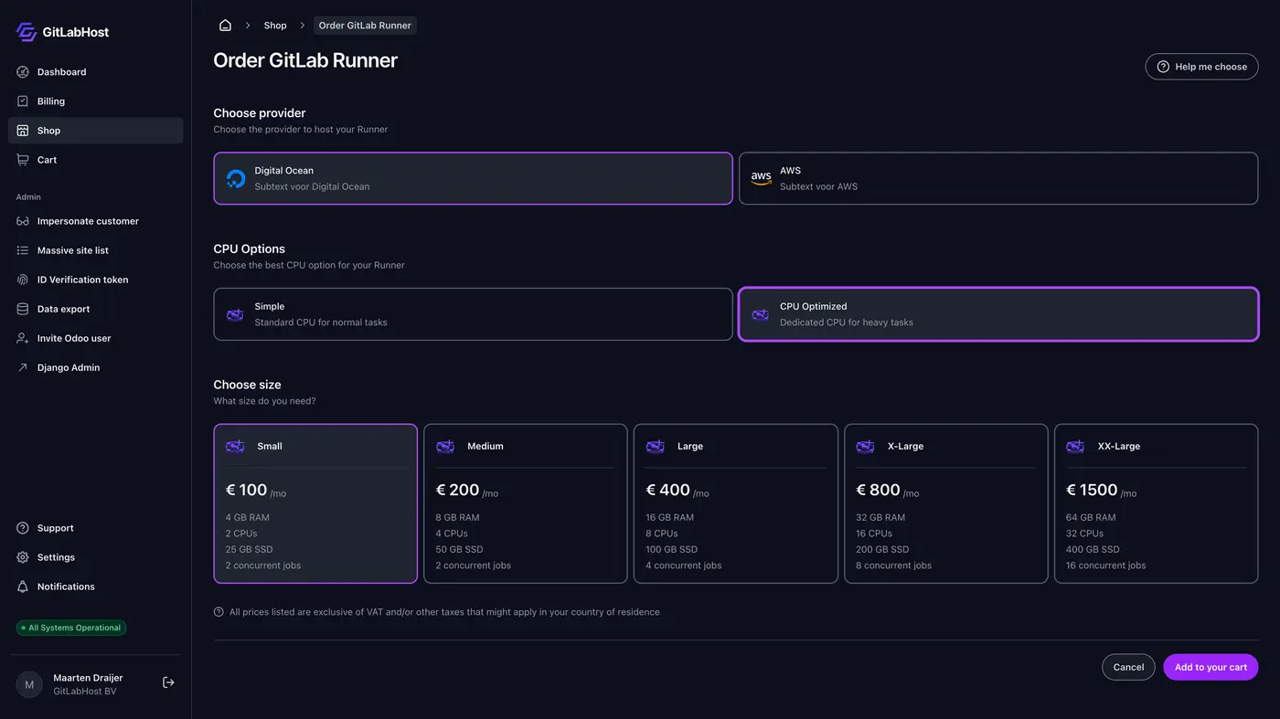Viewport: 1280px width, 719px height.
Task: Choose the CPU Optimized option
Action: pos(998,314)
